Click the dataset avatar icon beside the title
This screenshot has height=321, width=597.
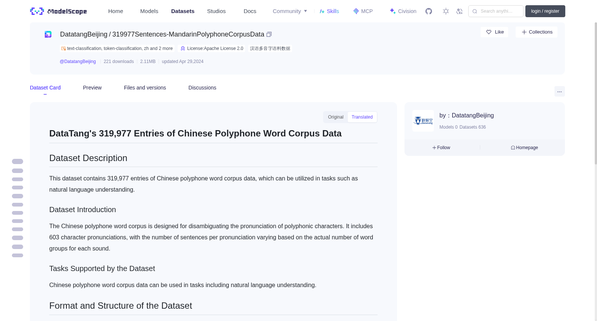[48, 34]
